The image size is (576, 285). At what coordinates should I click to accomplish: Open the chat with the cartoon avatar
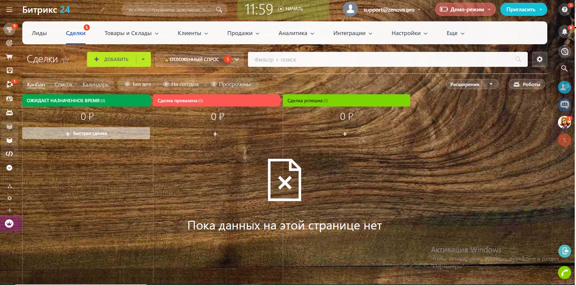coord(564,122)
